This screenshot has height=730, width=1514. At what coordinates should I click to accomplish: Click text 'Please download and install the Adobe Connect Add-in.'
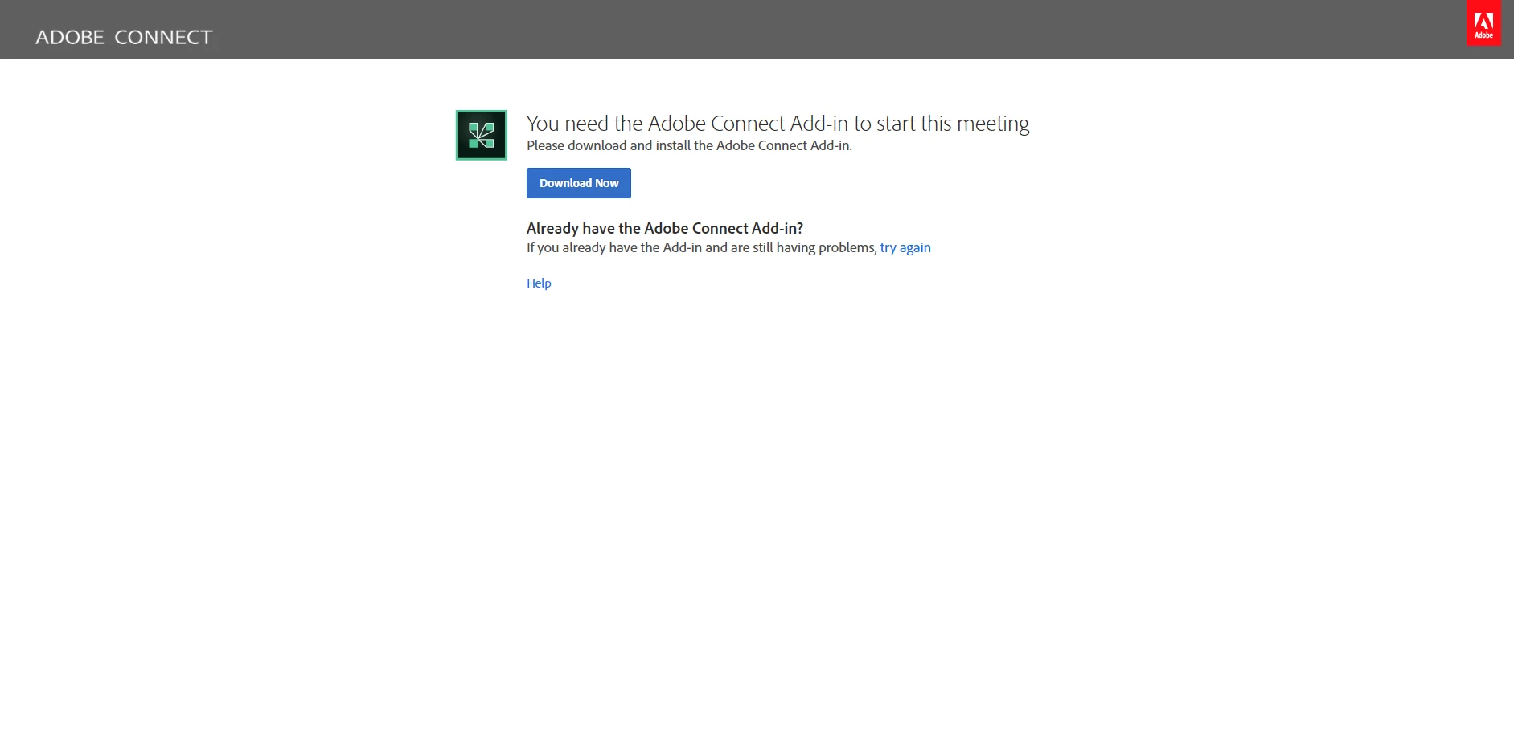tap(689, 145)
